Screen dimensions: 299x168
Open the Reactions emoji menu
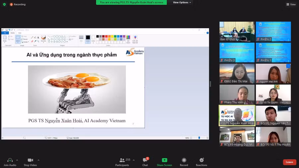(x=201, y=160)
